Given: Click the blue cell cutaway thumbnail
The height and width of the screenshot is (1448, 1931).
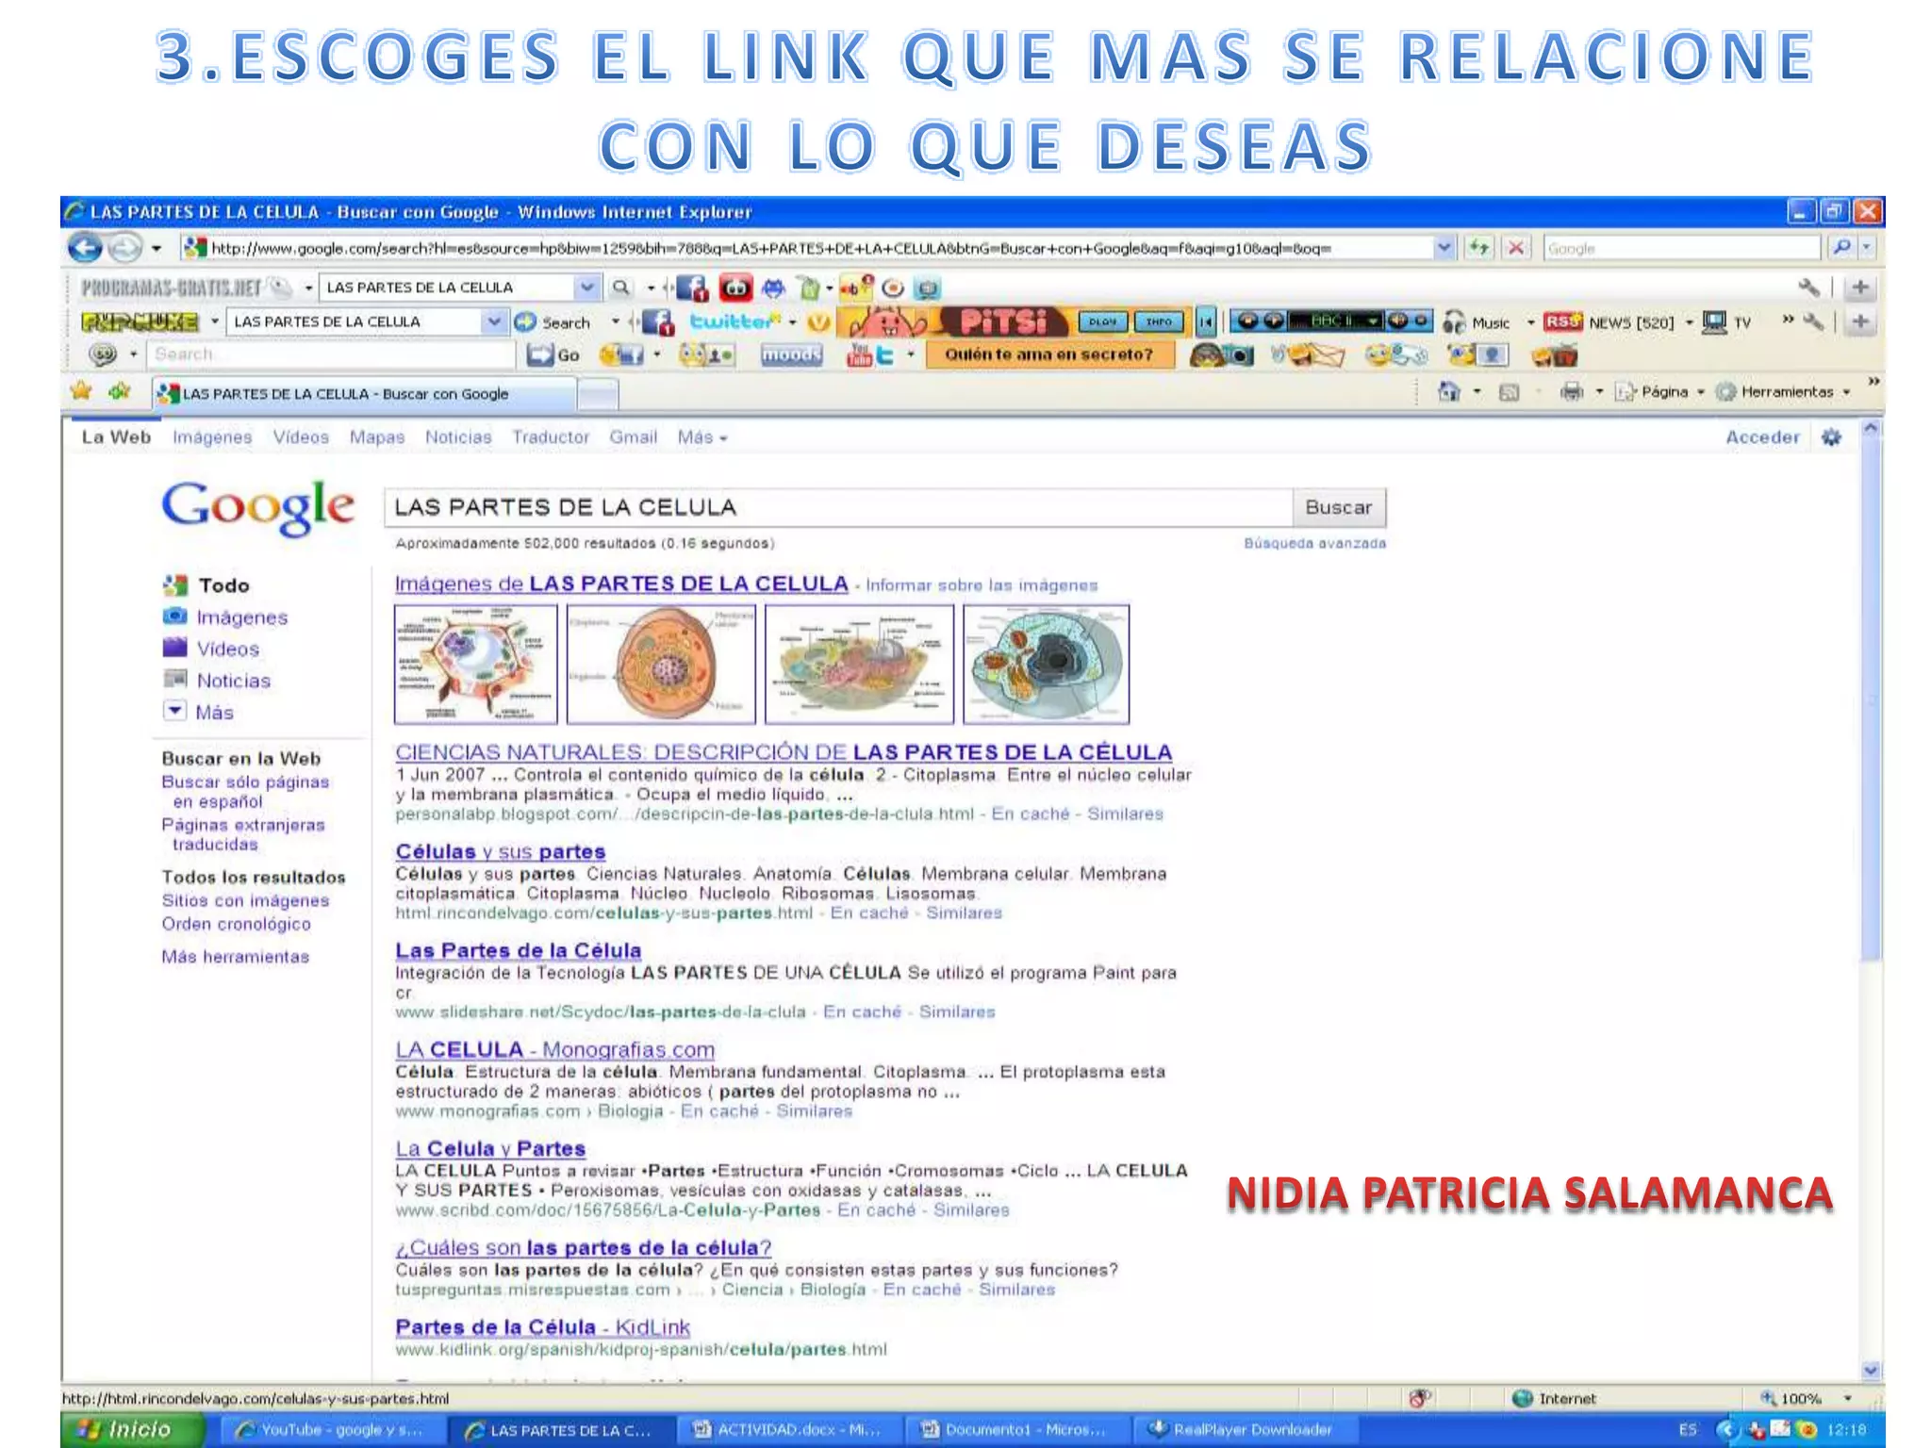Looking at the screenshot, I should 1047,665.
